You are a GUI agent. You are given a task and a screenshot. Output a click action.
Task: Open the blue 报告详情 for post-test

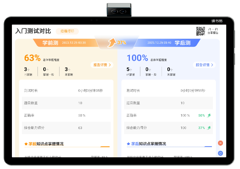click(x=204, y=65)
